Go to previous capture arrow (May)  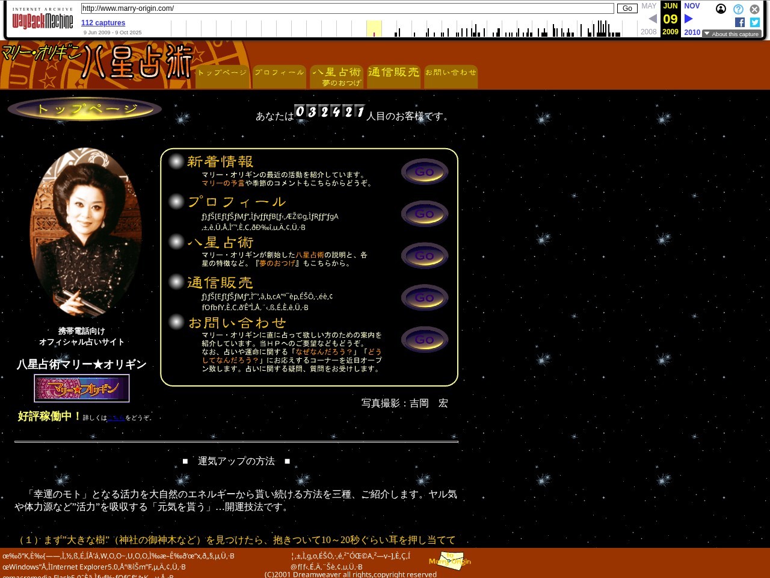(x=652, y=19)
